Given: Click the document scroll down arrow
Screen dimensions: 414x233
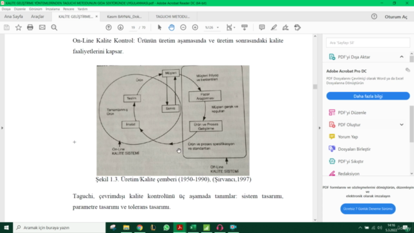Looking at the screenshot, I should tap(315, 219).
